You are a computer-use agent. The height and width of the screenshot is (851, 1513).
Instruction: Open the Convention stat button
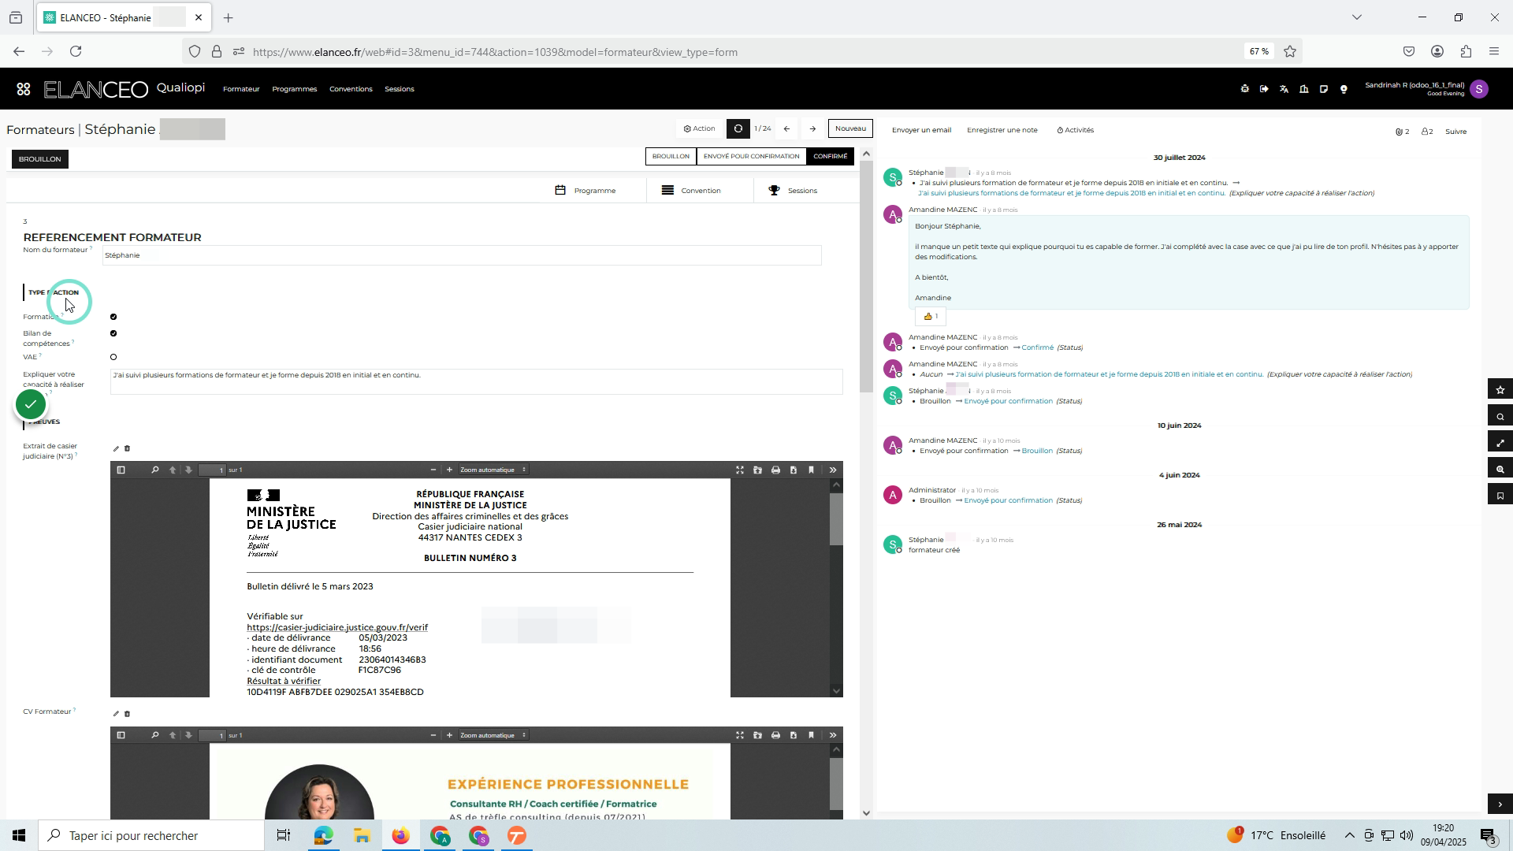700,191
